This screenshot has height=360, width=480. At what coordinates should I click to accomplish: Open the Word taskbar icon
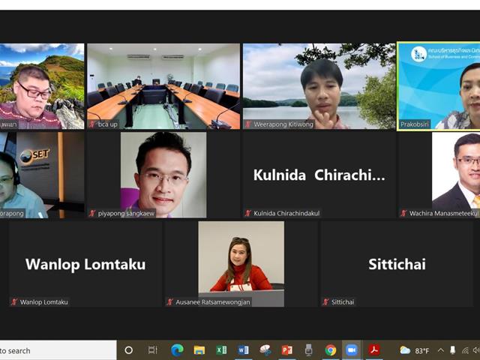click(x=243, y=350)
